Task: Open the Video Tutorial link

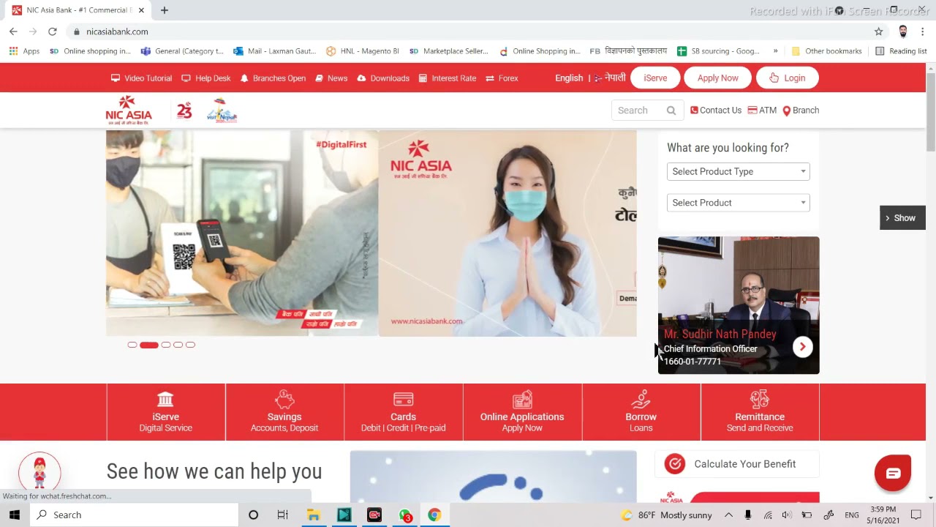Action: pyautogui.click(x=141, y=78)
